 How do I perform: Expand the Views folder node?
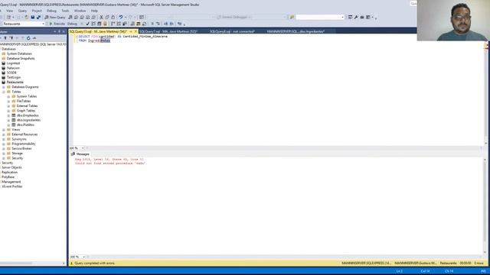coord(4,130)
